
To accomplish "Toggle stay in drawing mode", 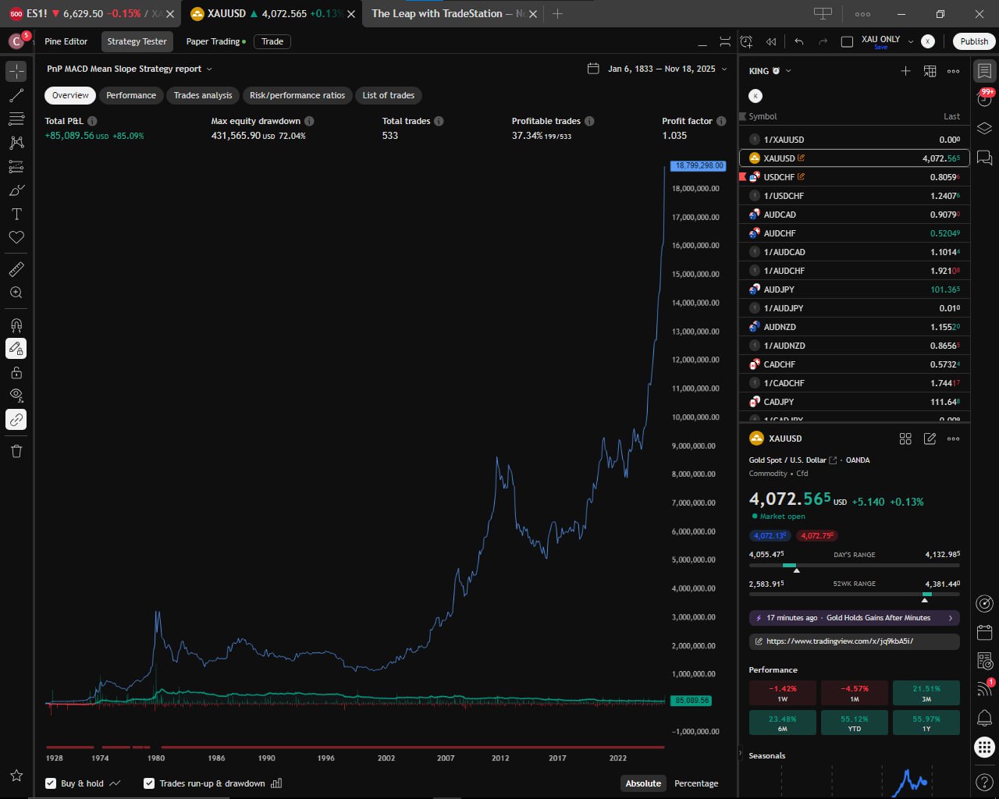I will (x=16, y=349).
